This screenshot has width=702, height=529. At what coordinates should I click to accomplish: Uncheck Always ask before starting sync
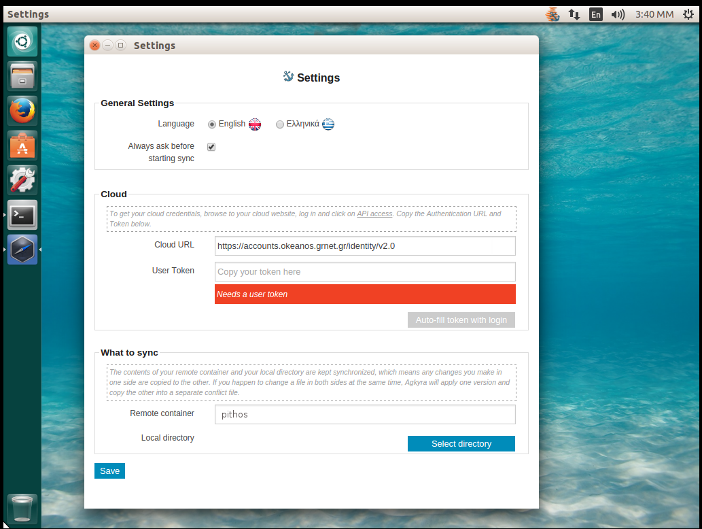point(211,146)
